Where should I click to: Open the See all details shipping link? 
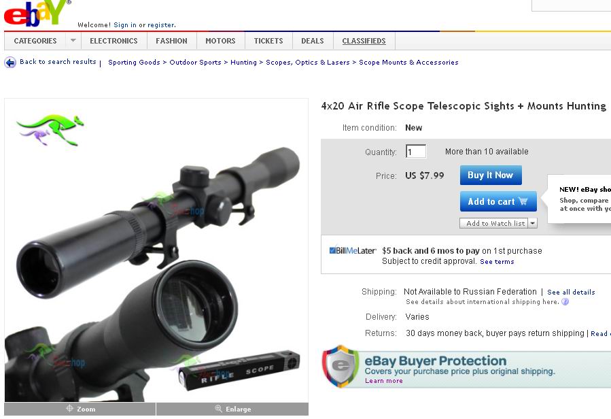coord(571,292)
